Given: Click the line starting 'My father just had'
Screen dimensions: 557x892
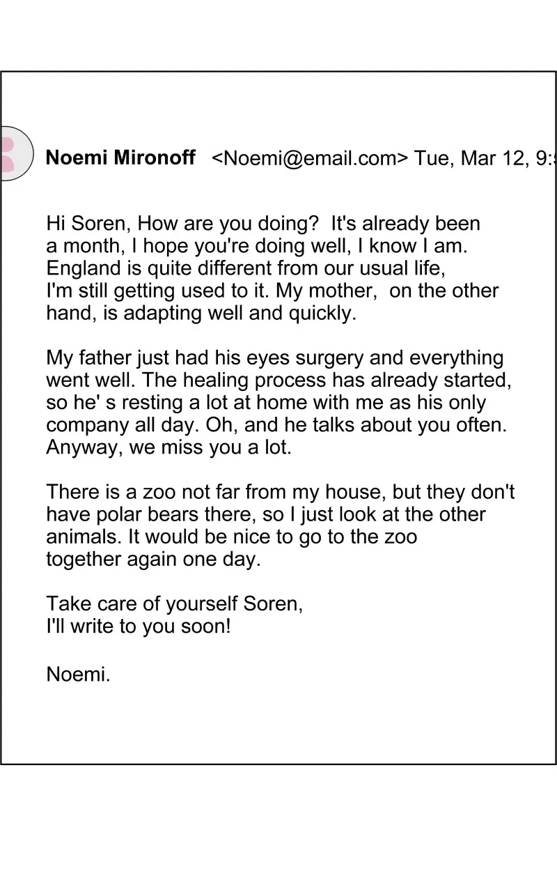Looking at the screenshot, I should tap(275, 358).
